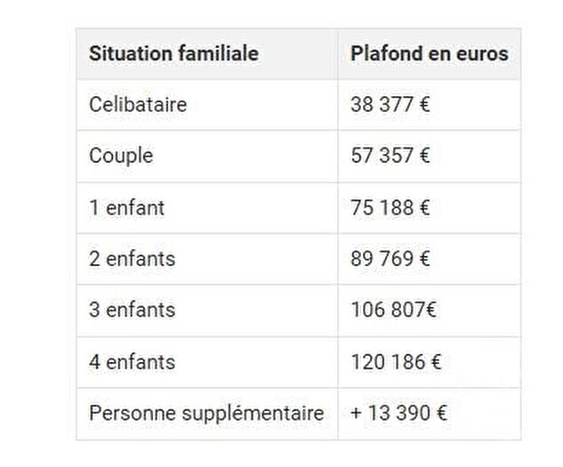Click the 120 186 € ceiling amount
The width and height of the screenshot is (563, 467).
click(396, 362)
